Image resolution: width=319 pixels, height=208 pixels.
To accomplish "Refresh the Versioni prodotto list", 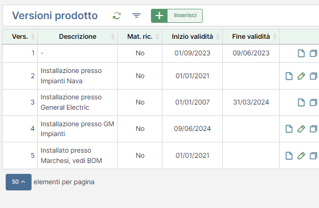I will coord(117,16).
